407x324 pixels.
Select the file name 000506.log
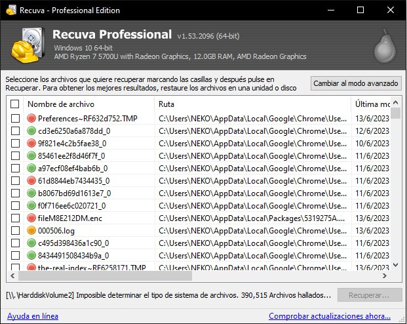click(x=56, y=231)
